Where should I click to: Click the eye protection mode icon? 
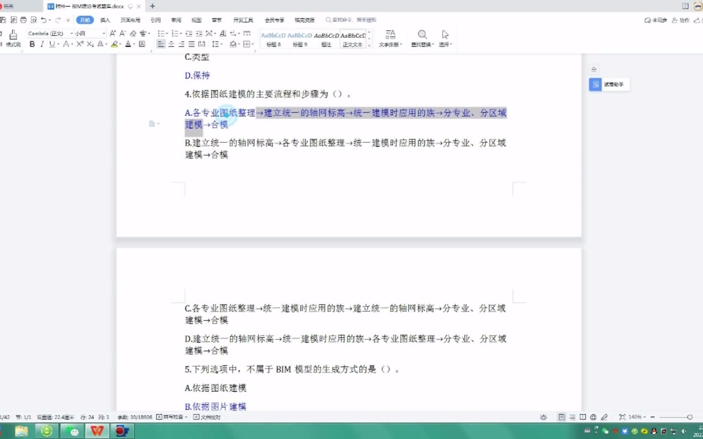[x=543, y=417]
